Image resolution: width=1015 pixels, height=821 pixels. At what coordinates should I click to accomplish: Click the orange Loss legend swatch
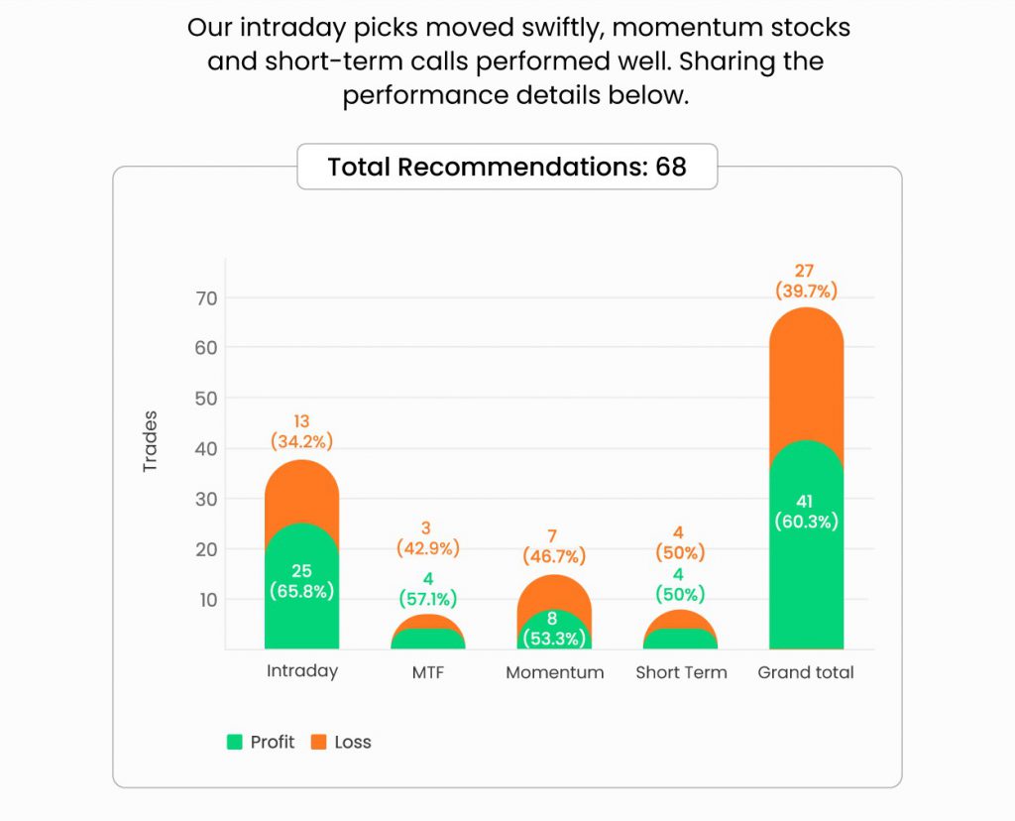click(x=319, y=742)
